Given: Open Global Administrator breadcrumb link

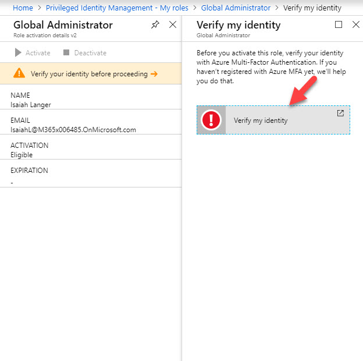Looking at the screenshot, I should click(236, 8).
